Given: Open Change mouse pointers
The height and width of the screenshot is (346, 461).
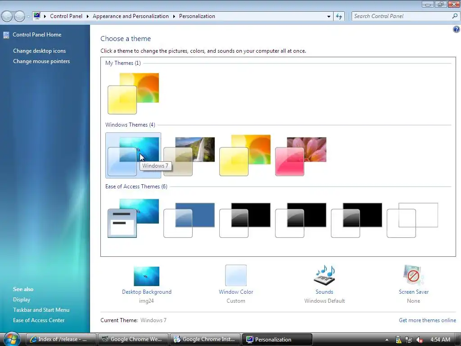Looking at the screenshot, I should tap(41, 61).
